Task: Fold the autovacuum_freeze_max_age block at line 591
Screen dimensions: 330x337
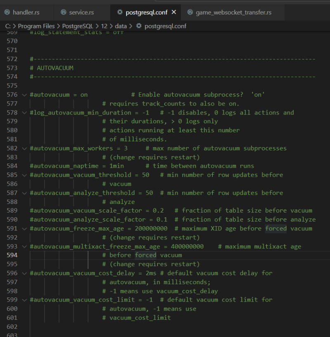Action: (24, 228)
